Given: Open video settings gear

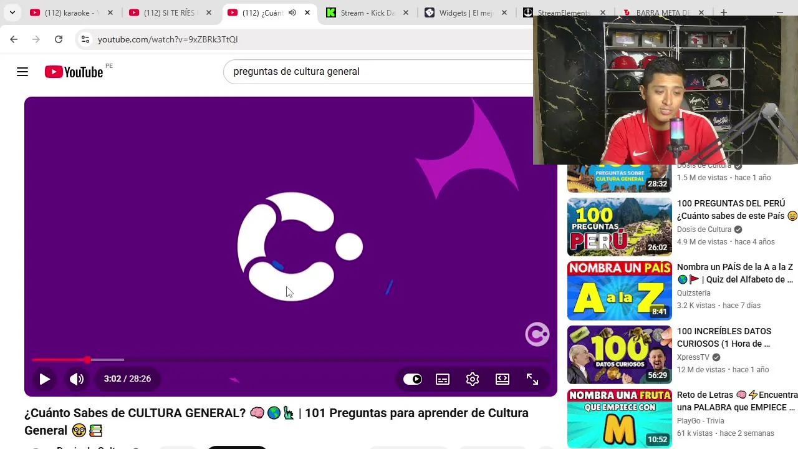Looking at the screenshot, I should pos(473,379).
